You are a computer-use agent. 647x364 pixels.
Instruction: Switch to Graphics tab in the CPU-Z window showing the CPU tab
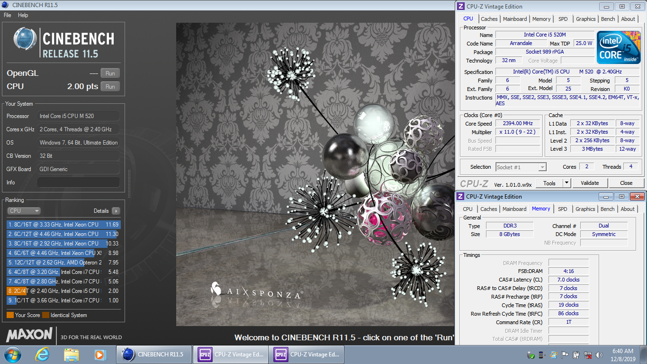click(586, 19)
